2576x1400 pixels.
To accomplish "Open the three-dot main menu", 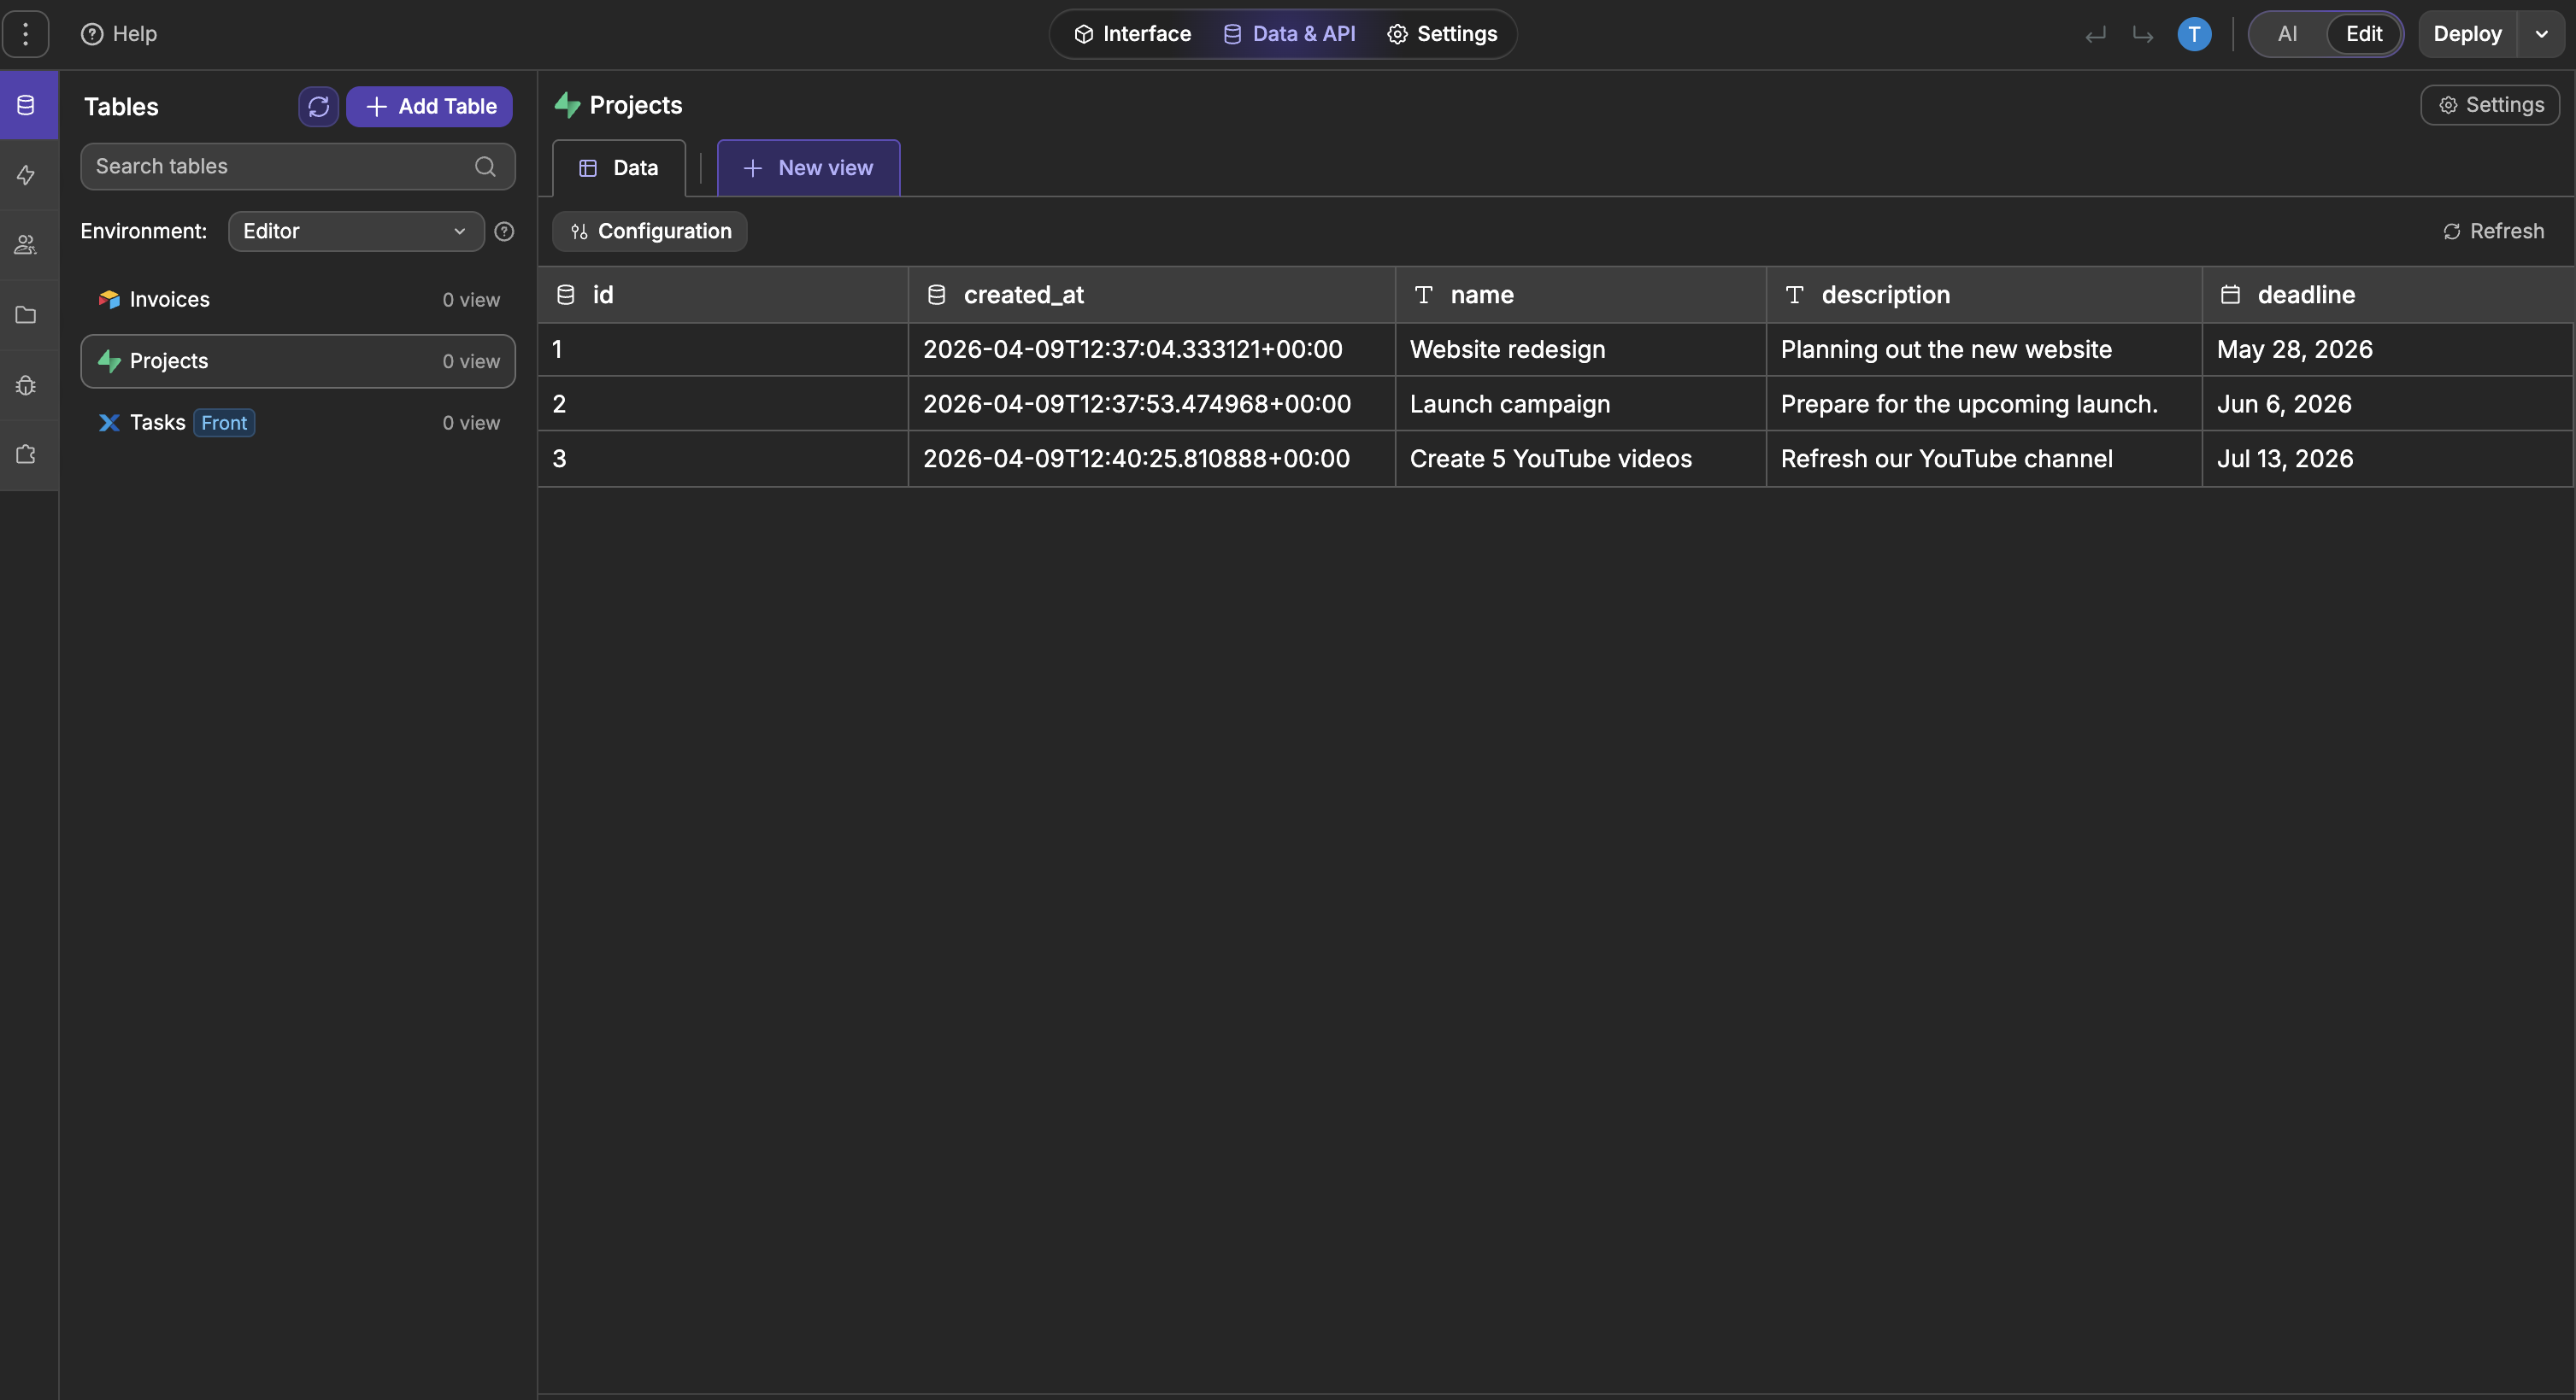I will 26,34.
